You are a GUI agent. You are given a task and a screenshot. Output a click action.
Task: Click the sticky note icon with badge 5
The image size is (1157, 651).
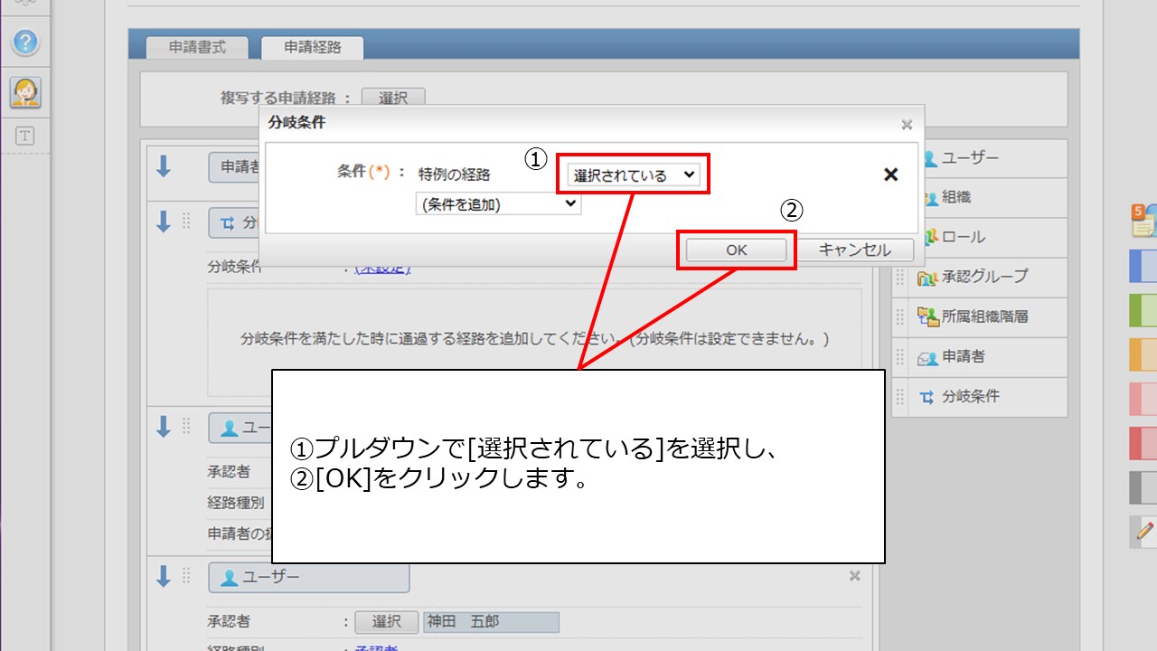tap(1143, 221)
